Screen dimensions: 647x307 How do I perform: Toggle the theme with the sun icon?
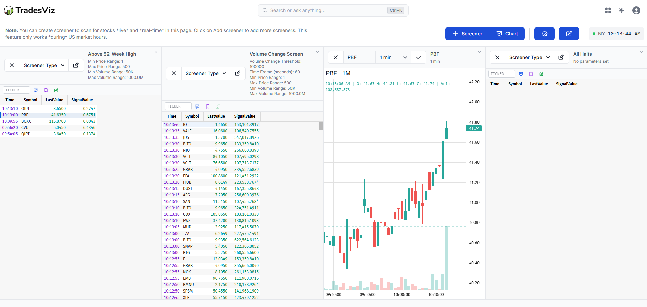621,10
